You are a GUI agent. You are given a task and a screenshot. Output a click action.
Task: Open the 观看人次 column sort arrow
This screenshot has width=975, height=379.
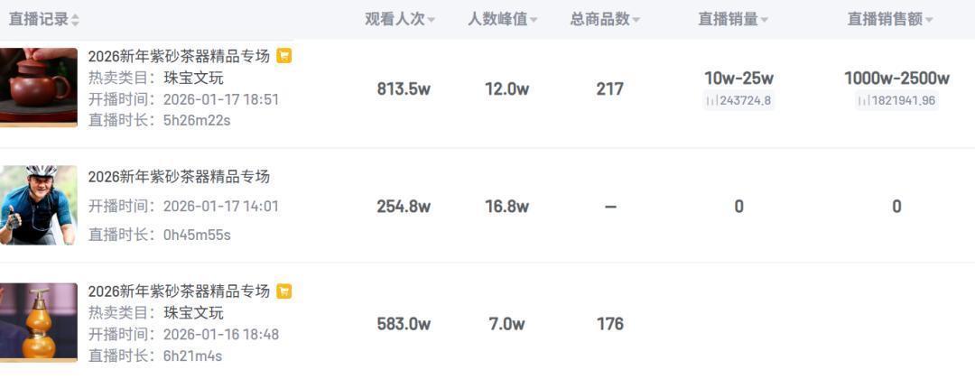pos(432,20)
